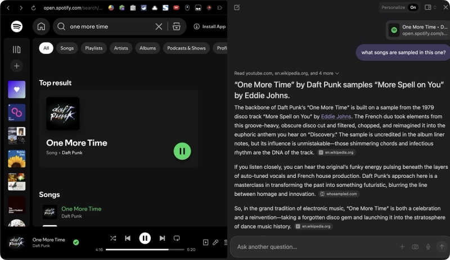This screenshot has width=450, height=260.
Task: Open the Now Playing view icon
Action: [x=205, y=243]
